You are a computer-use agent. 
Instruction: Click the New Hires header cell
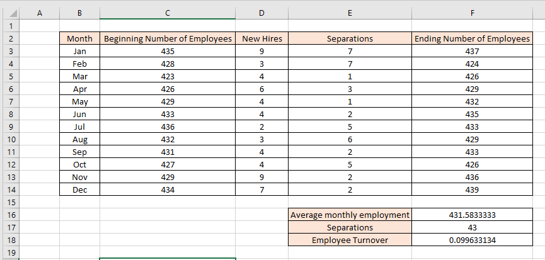(x=261, y=38)
